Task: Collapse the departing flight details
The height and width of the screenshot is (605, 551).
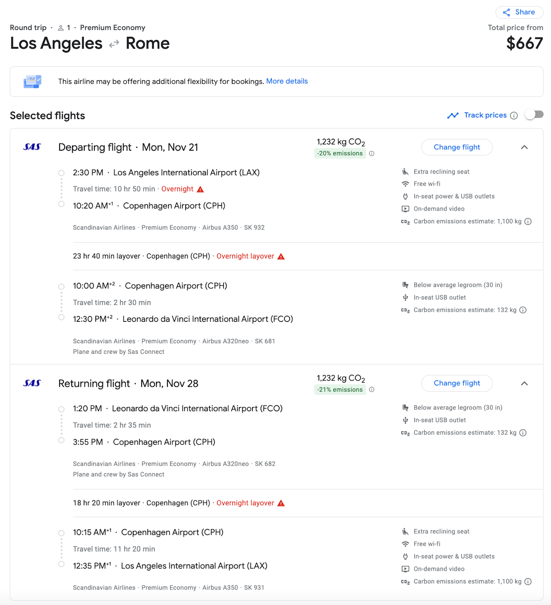Action: click(x=524, y=147)
